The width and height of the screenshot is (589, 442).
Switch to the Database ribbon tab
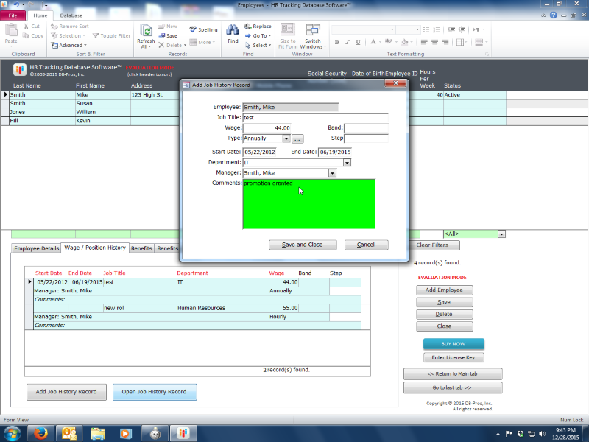coord(71,15)
